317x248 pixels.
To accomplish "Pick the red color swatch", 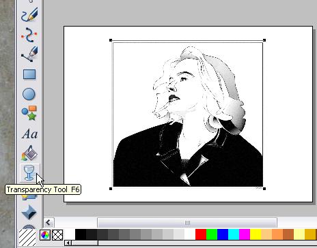I will [201, 234].
